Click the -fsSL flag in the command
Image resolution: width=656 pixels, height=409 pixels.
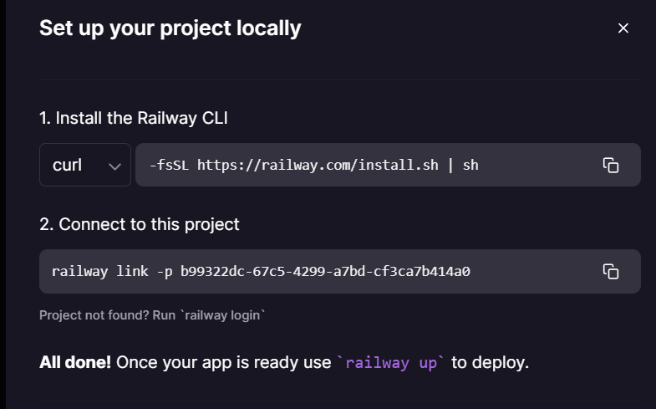click(x=169, y=165)
